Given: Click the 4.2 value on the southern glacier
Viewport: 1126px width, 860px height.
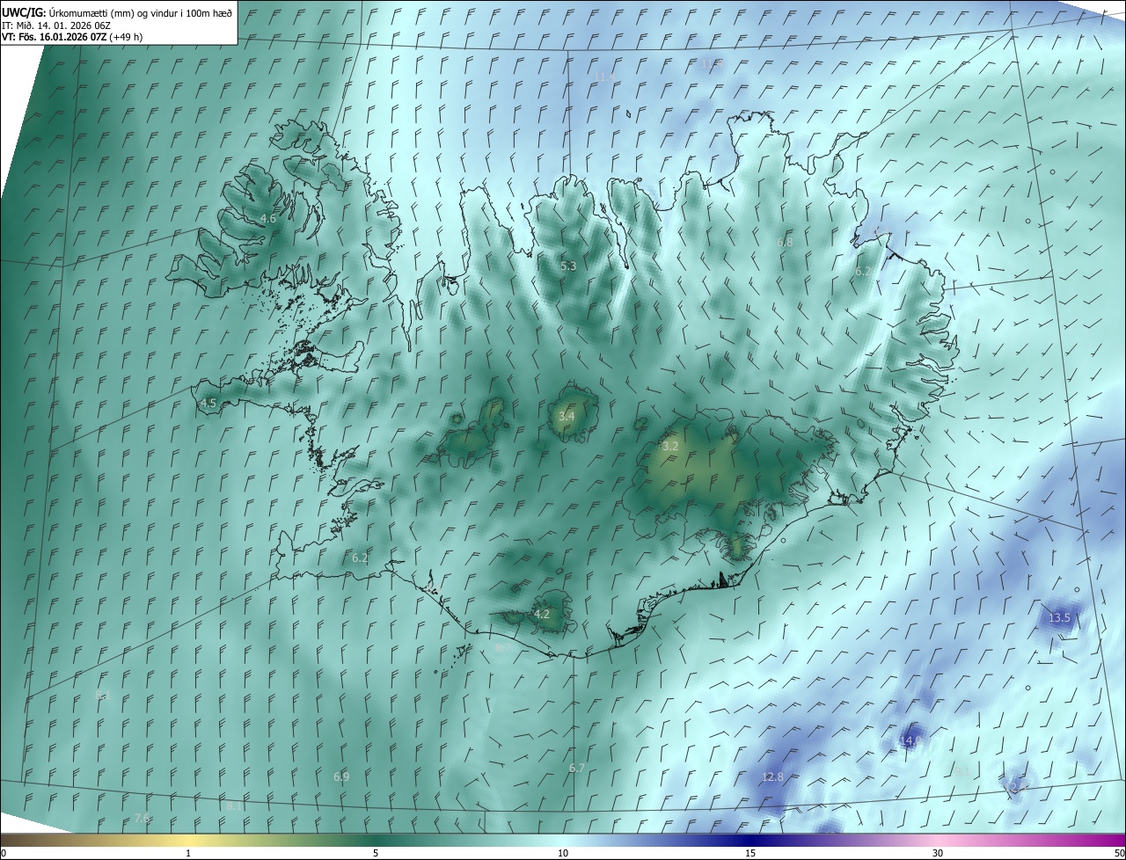Looking at the screenshot, I should (542, 615).
